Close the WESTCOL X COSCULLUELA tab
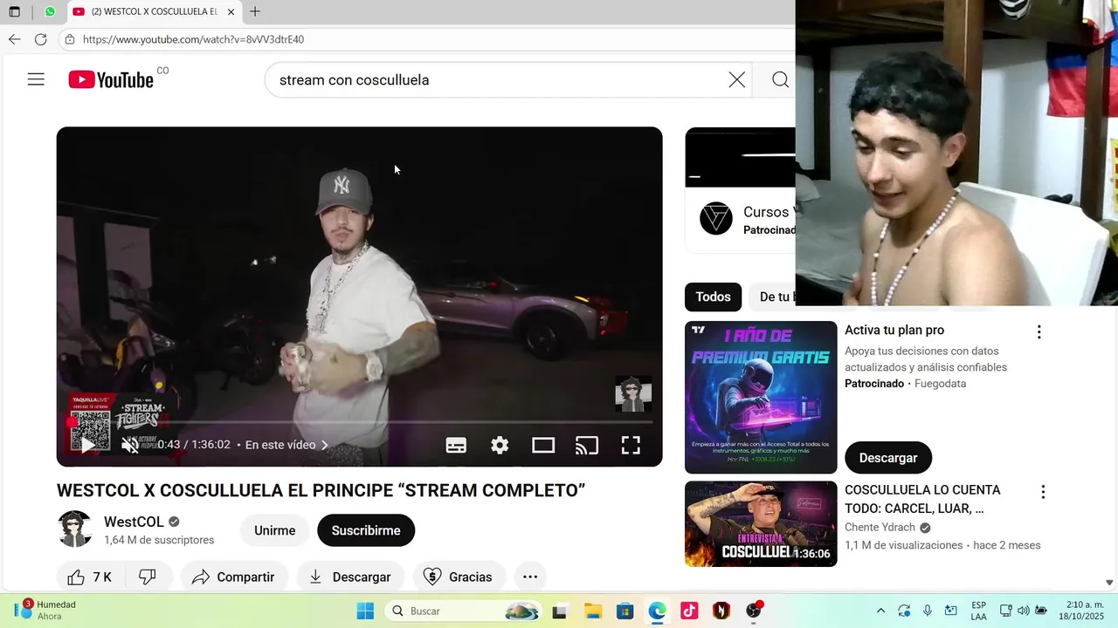 (231, 12)
